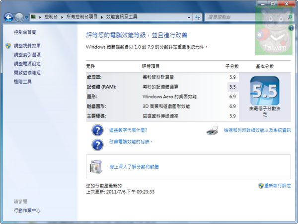Open 開啟磁碟清理 sidebar link
The image size is (298, 224).
(27, 73)
